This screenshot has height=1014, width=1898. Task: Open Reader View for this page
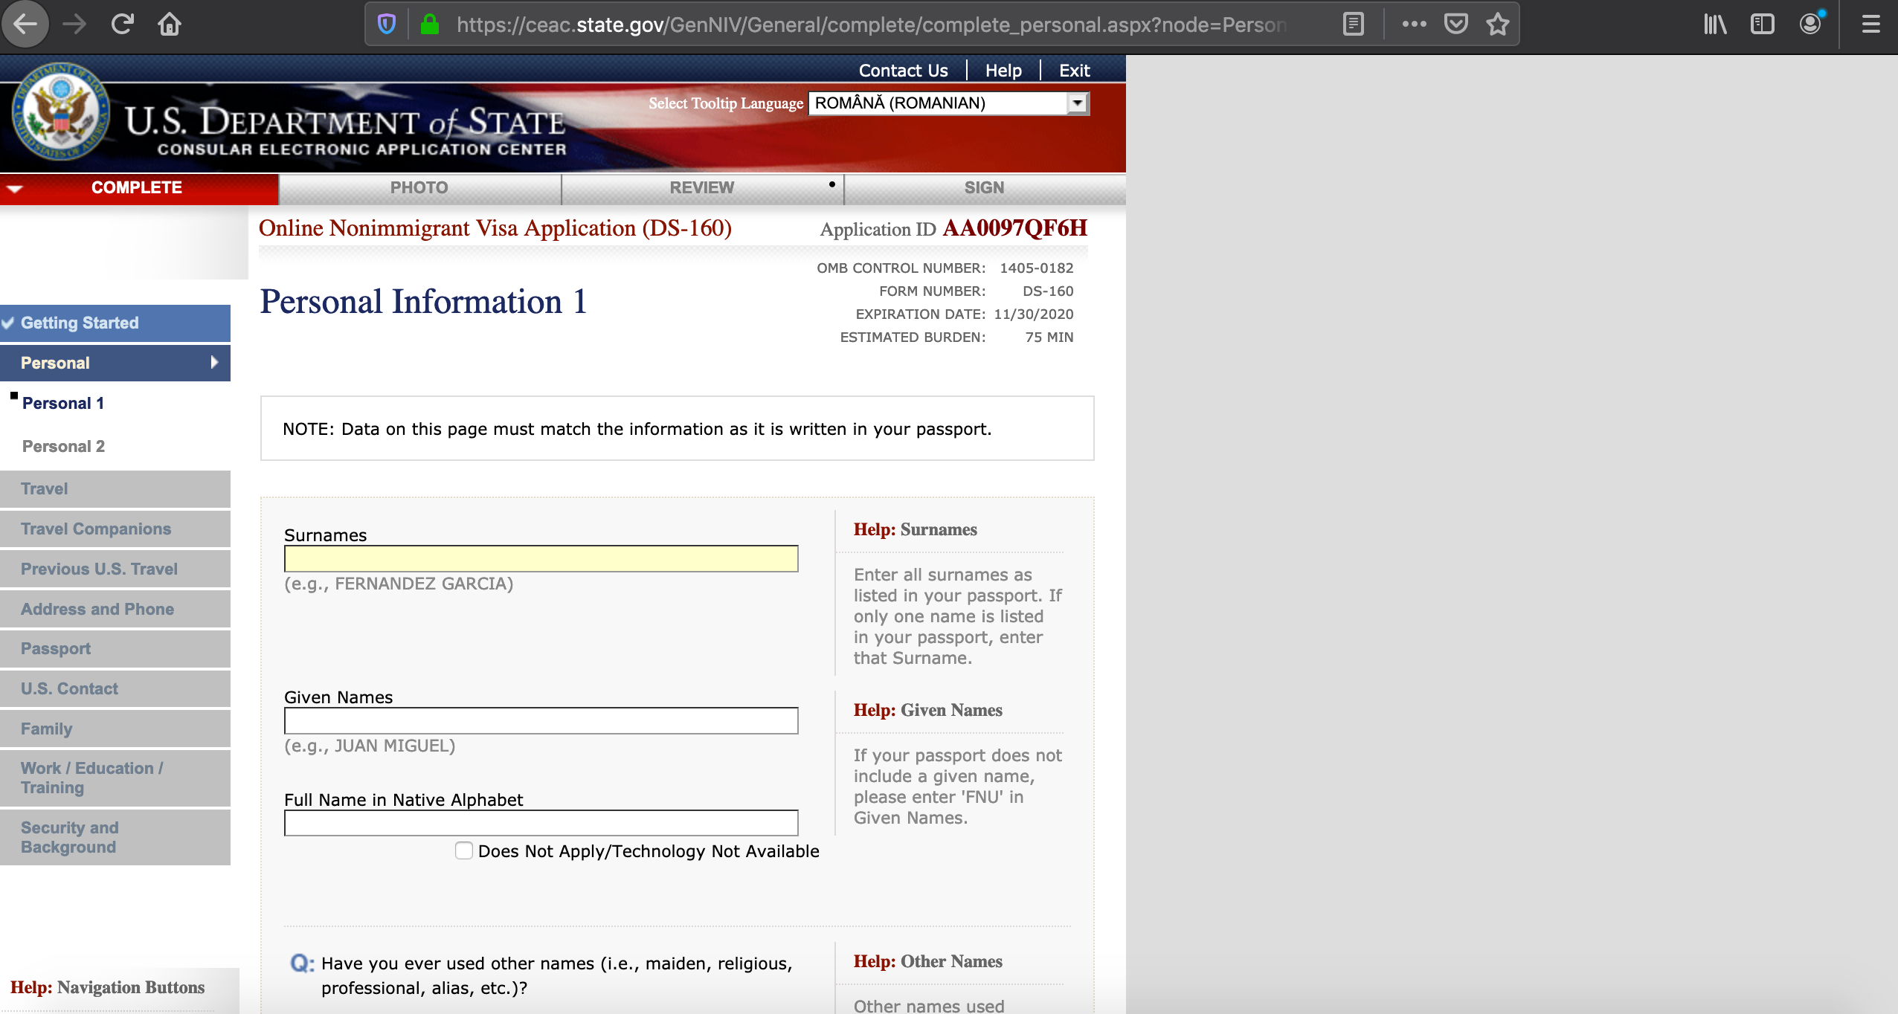coord(1352,23)
